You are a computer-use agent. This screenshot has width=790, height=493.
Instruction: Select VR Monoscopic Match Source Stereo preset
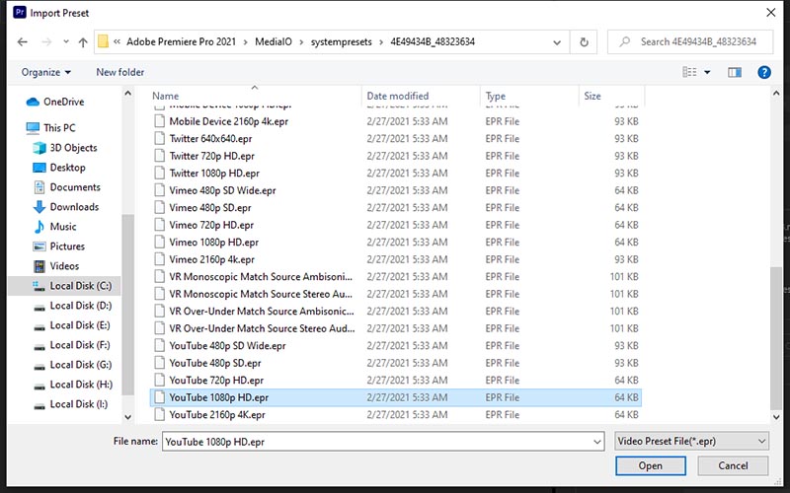(396, 294)
